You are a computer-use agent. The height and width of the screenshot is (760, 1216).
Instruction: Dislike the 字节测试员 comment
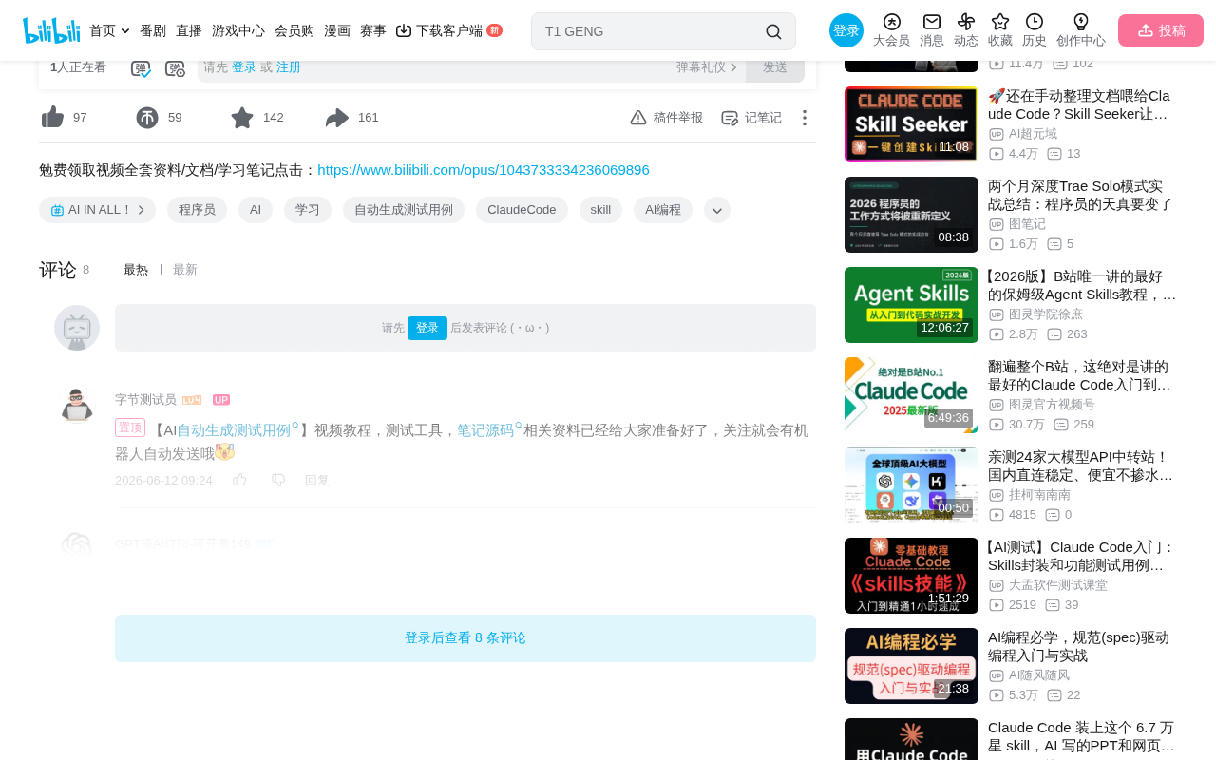pos(278,480)
